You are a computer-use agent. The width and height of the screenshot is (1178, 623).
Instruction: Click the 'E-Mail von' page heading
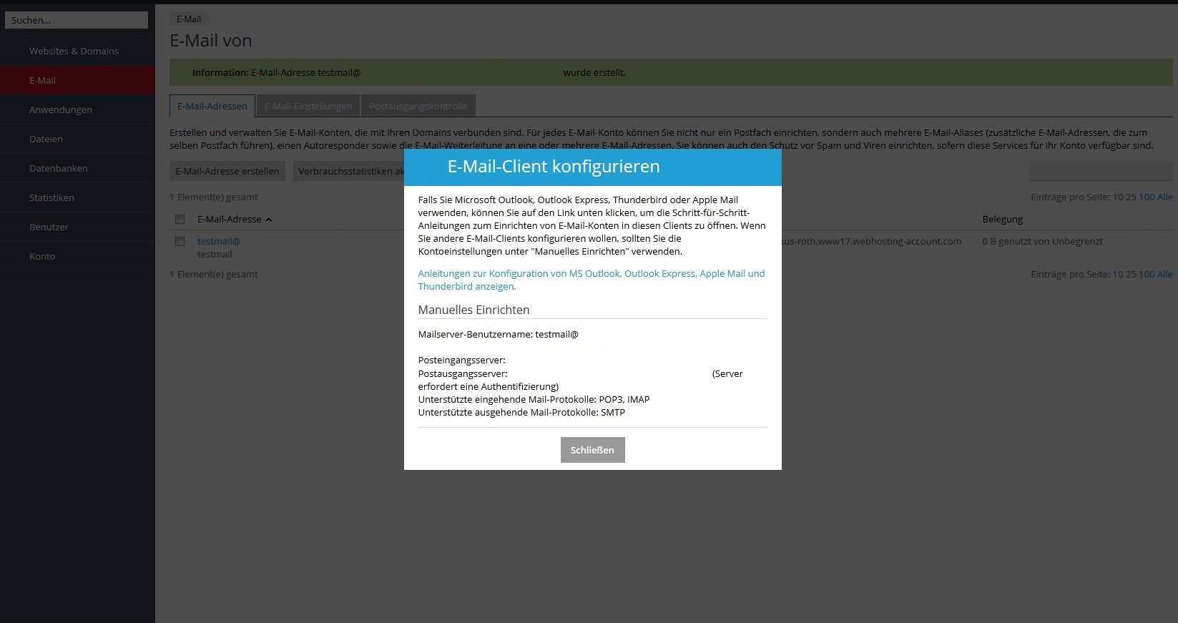click(211, 41)
